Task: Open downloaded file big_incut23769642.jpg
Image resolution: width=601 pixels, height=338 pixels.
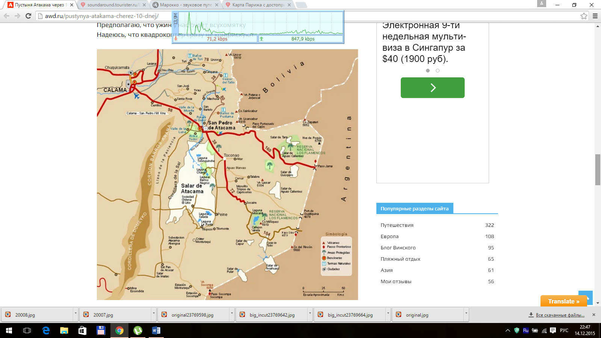Action: pos(272,315)
